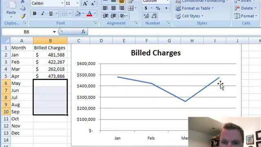Open the Alignment dialog launcher

coord(136,23)
